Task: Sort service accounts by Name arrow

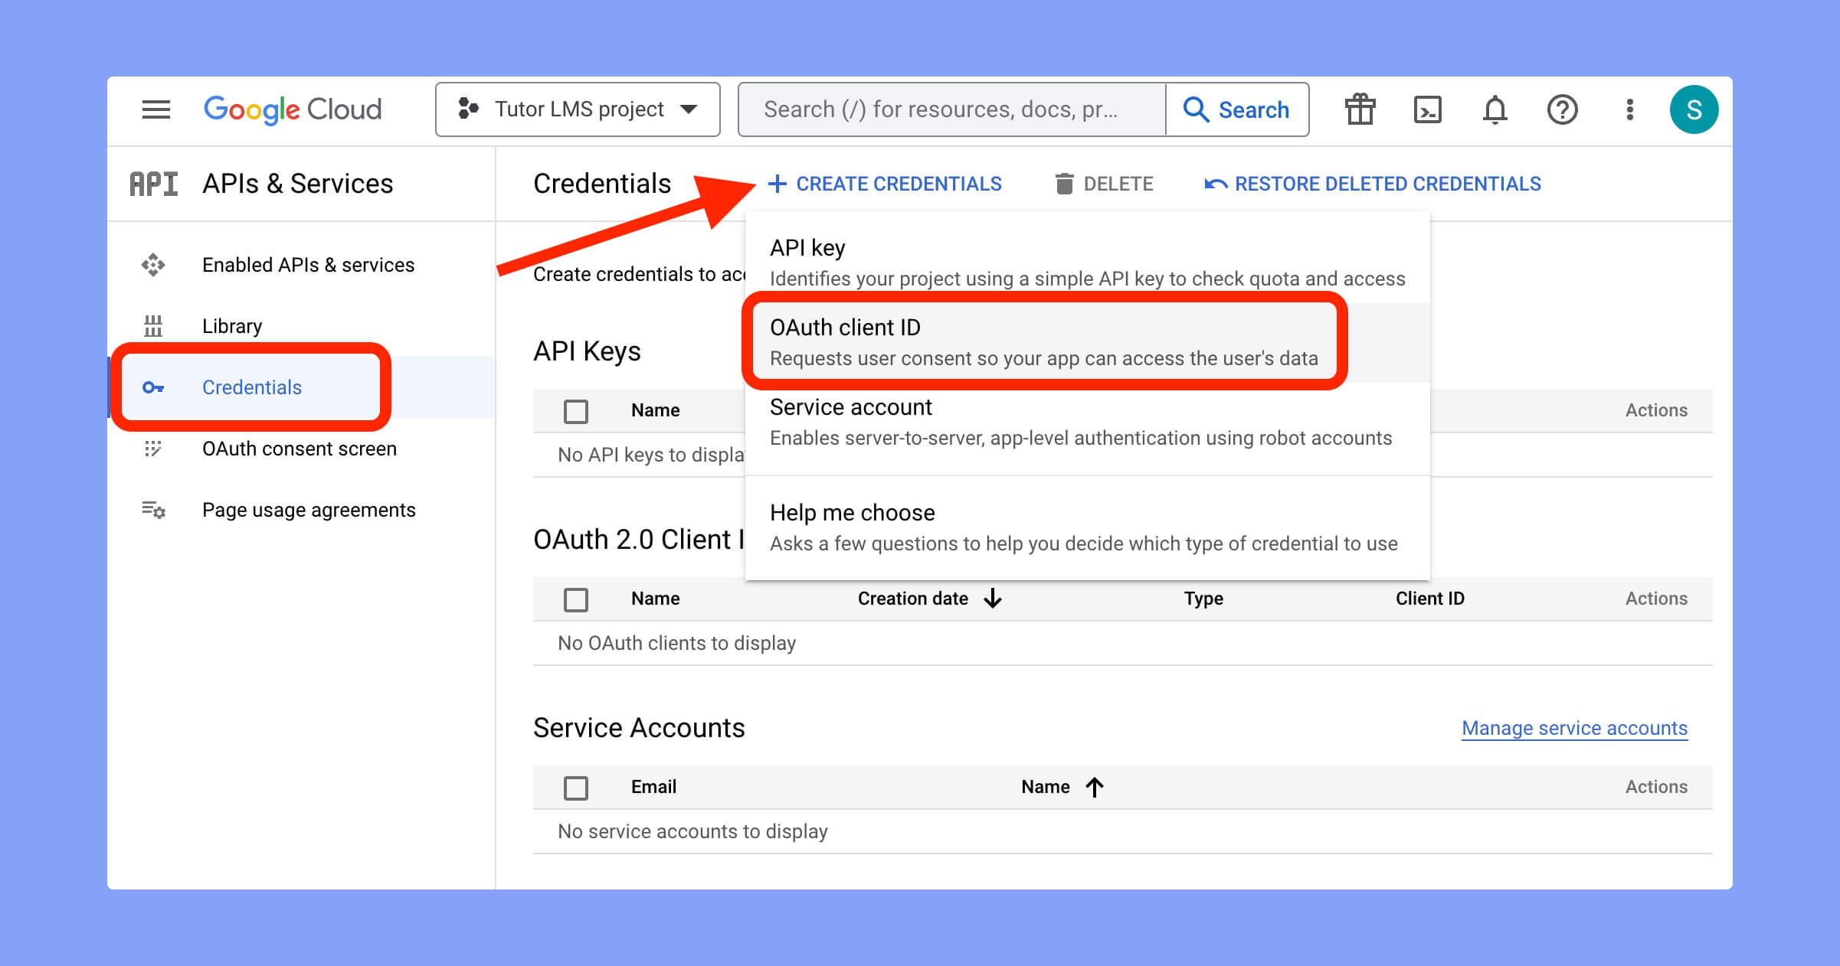Action: coord(1095,787)
